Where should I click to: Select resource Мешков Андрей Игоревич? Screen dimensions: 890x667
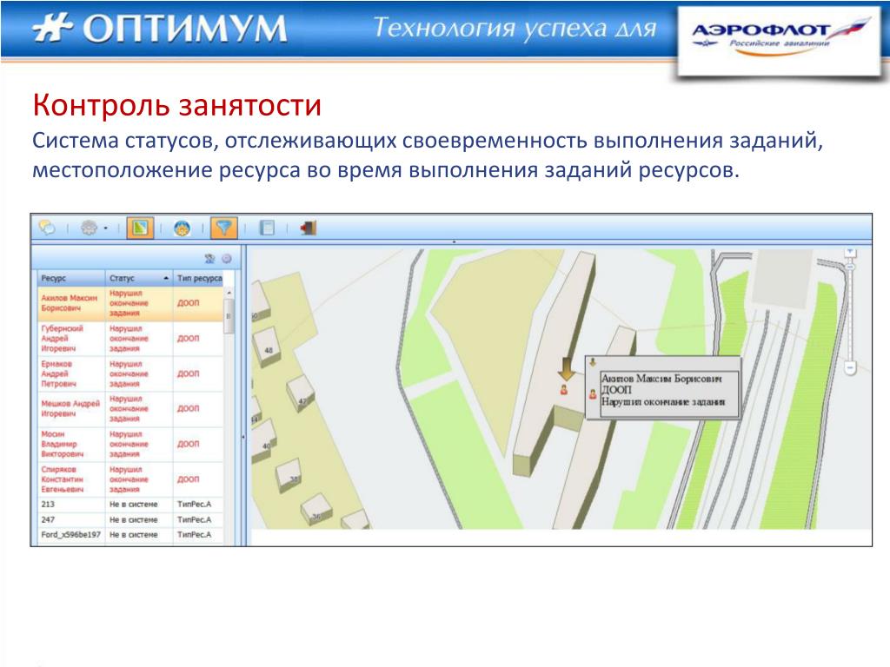pyautogui.click(x=70, y=408)
